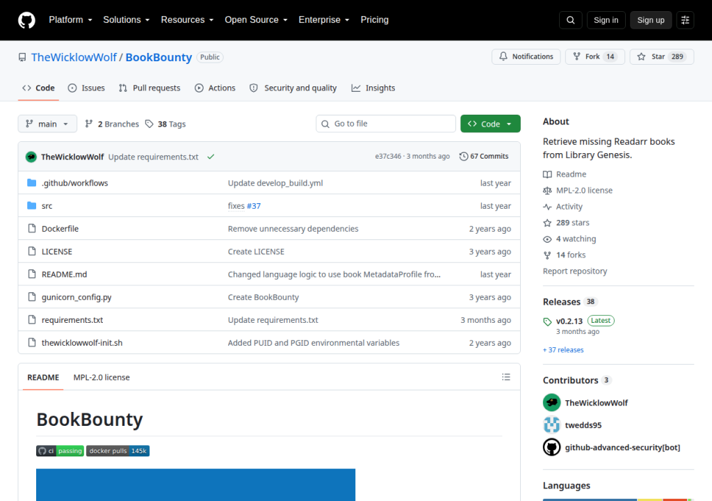Select the README tab in file panel
Screen dimensions: 712x501
[43, 377]
